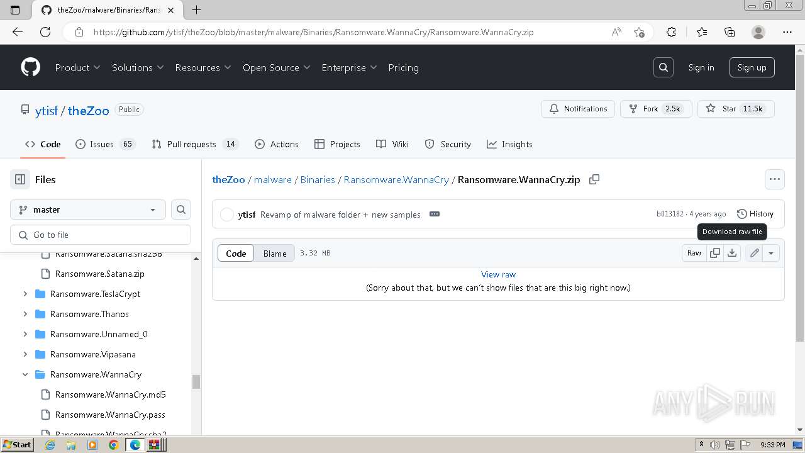This screenshot has height=453, width=805.
Task: Open Wiki tab
Action: (392, 144)
